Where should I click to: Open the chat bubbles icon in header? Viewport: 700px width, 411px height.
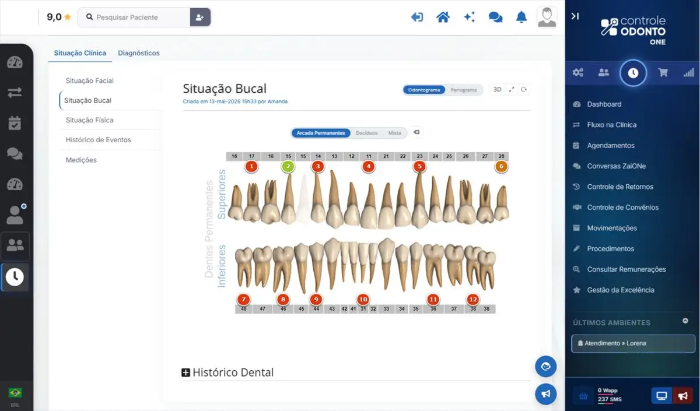tap(495, 17)
